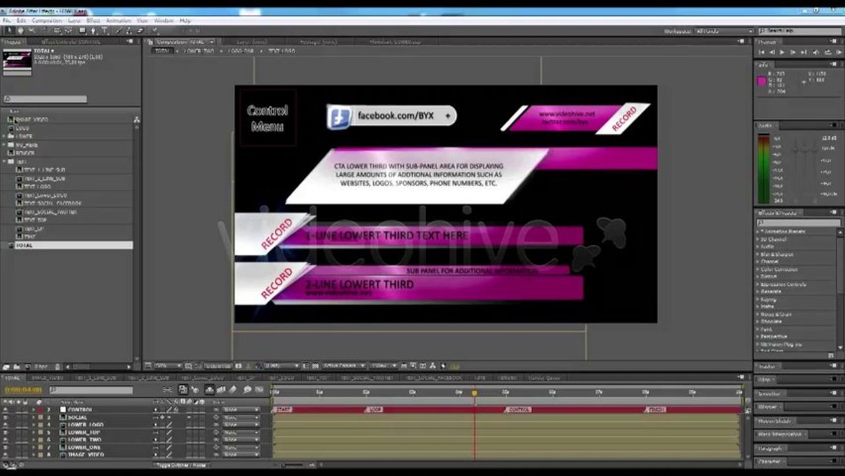This screenshot has height=476, width=845.
Task: Hide the LOWER_TOP layer with its eye icon
Action: [6, 432]
